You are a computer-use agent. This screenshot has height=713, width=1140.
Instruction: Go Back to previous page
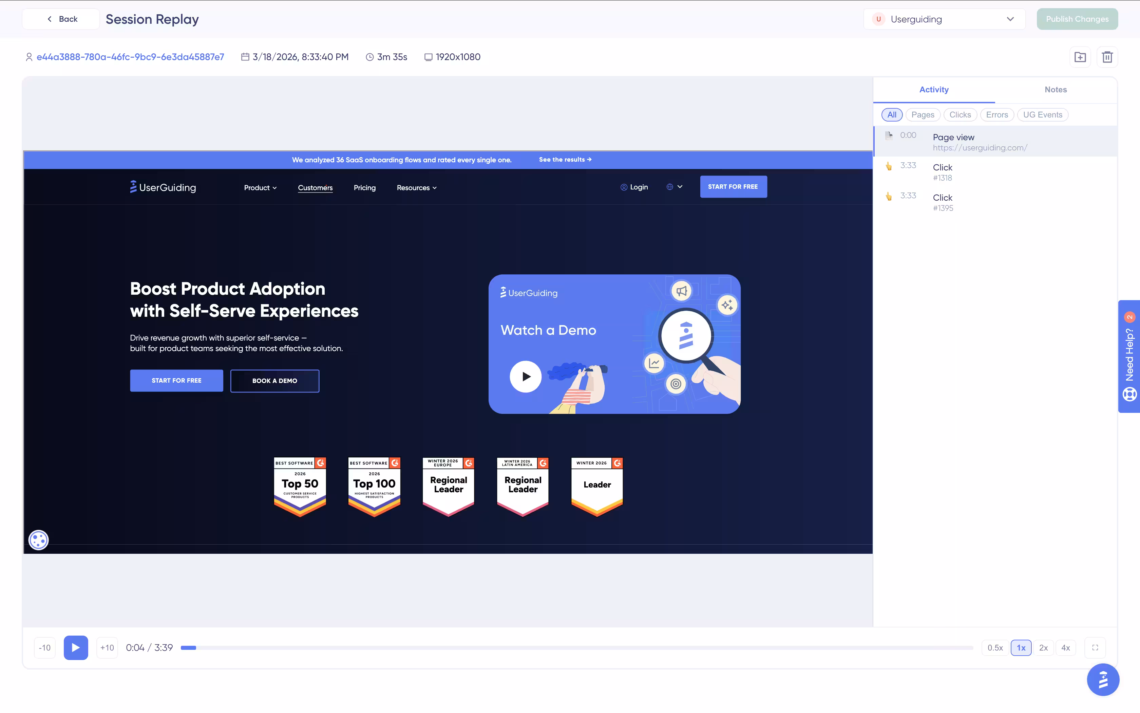point(62,19)
